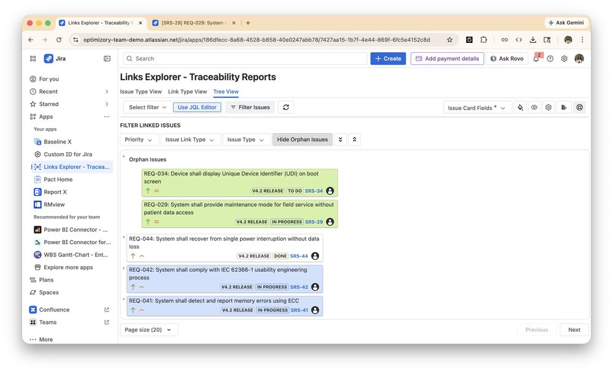The height and width of the screenshot is (373, 613).
Task: Switch to Issue Type View tab
Action: click(141, 91)
